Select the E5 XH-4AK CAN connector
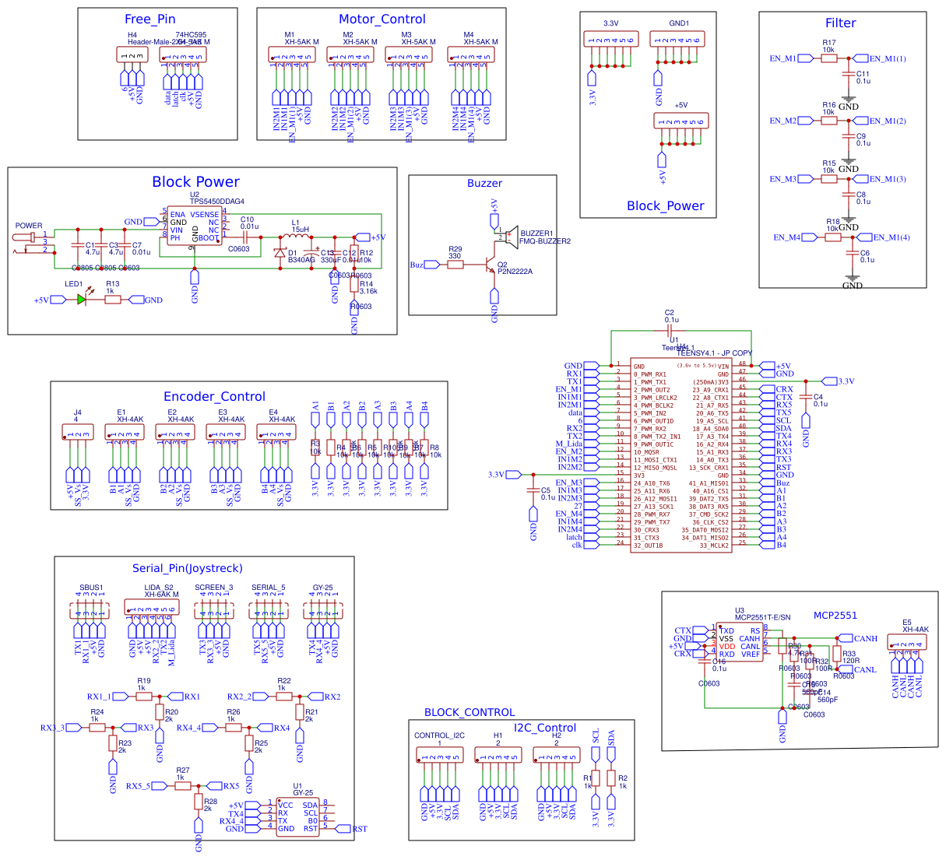Viewport: 946px width, 860px height. [x=907, y=643]
